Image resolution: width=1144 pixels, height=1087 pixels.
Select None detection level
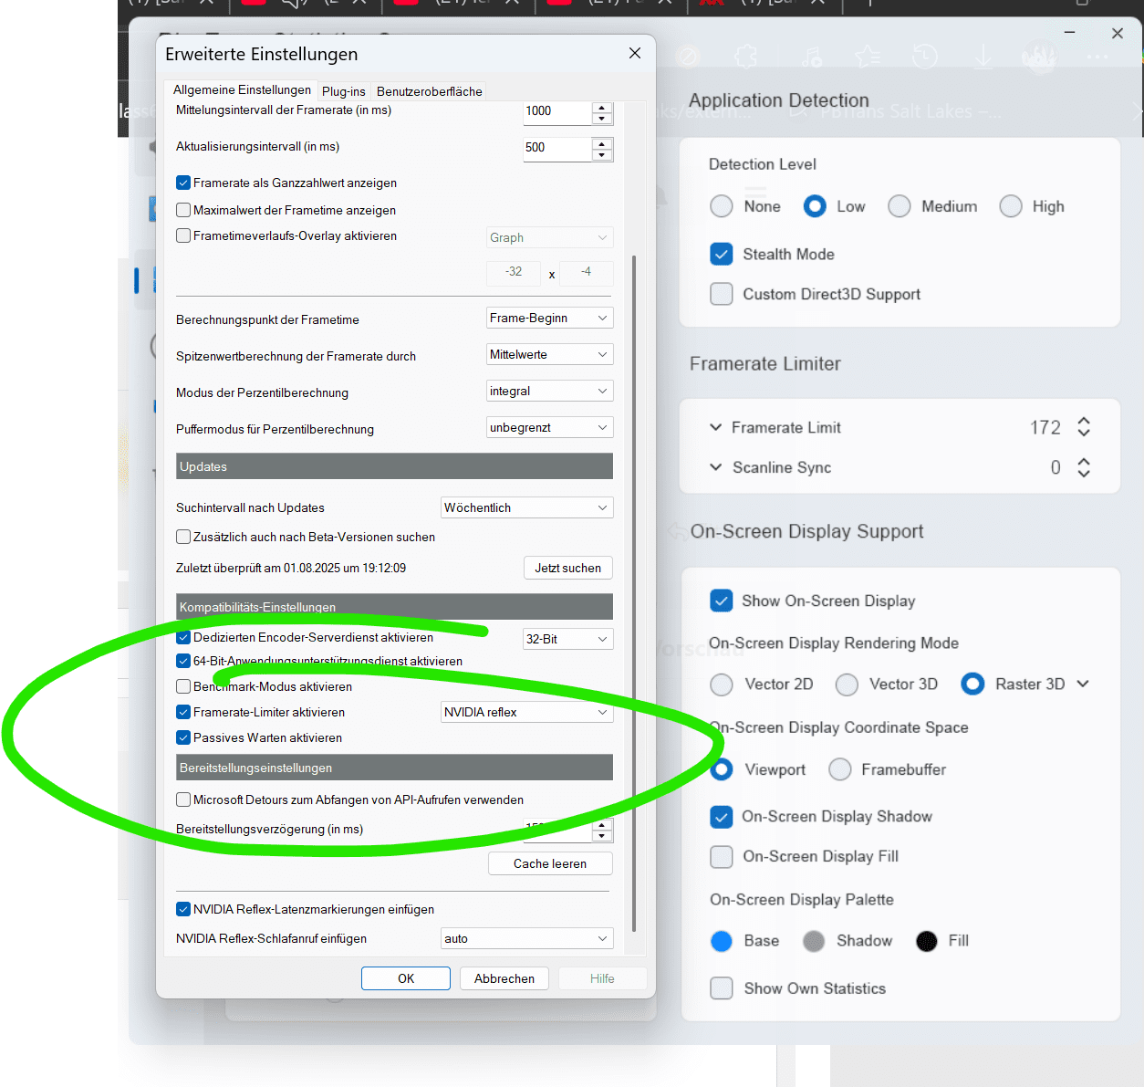722,206
